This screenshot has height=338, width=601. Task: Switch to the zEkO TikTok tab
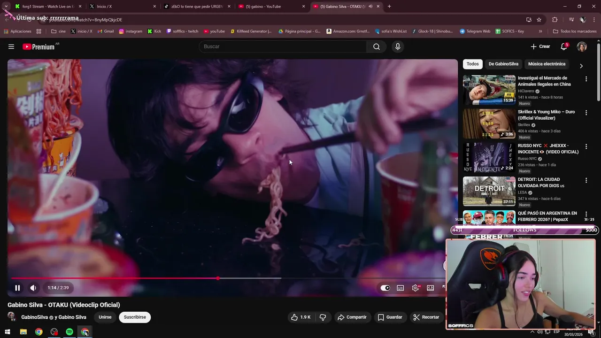pyautogui.click(x=197, y=7)
